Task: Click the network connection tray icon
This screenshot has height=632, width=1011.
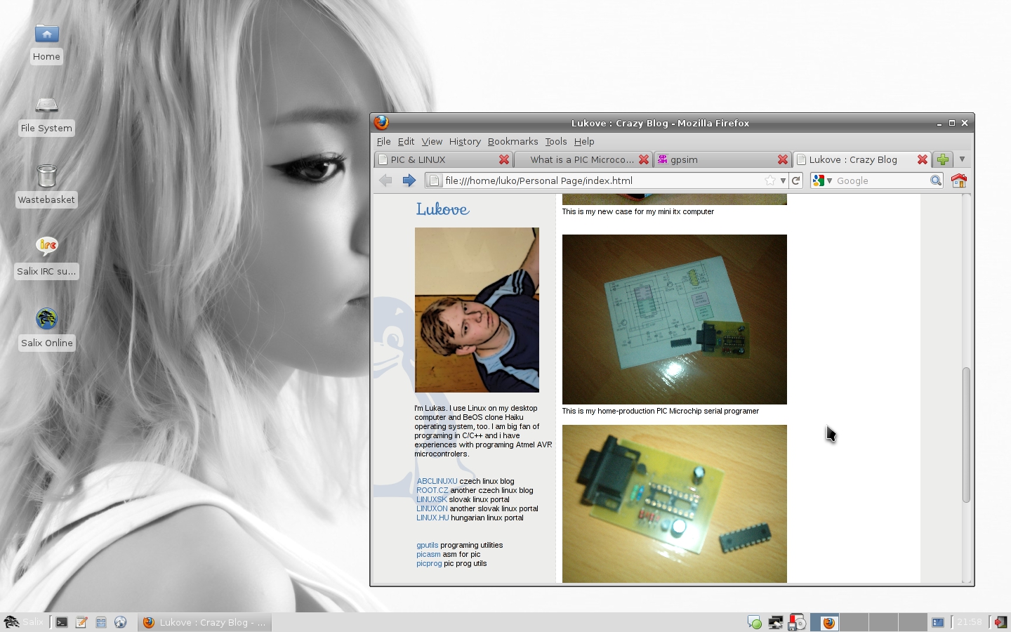Action: [776, 622]
